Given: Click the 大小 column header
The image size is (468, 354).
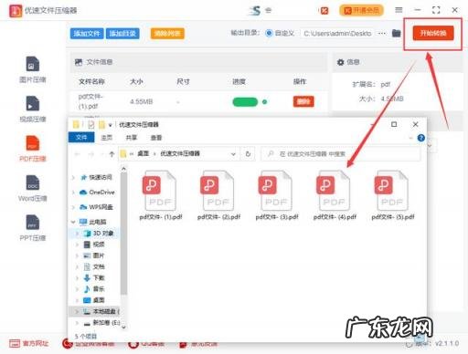Looking at the screenshot, I should pyautogui.click(x=136, y=81).
